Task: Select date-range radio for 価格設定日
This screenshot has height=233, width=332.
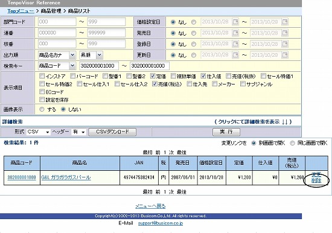Action: (194, 22)
